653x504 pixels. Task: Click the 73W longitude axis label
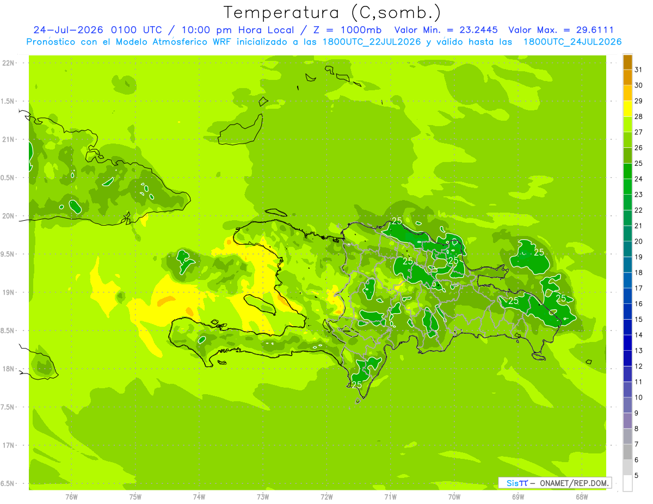(x=263, y=497)
